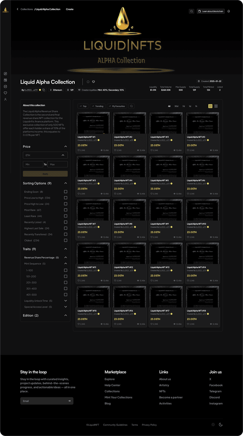Check the Ending Soon sorting option
This screenshot has height=436, width=243.
click(66, 192)
